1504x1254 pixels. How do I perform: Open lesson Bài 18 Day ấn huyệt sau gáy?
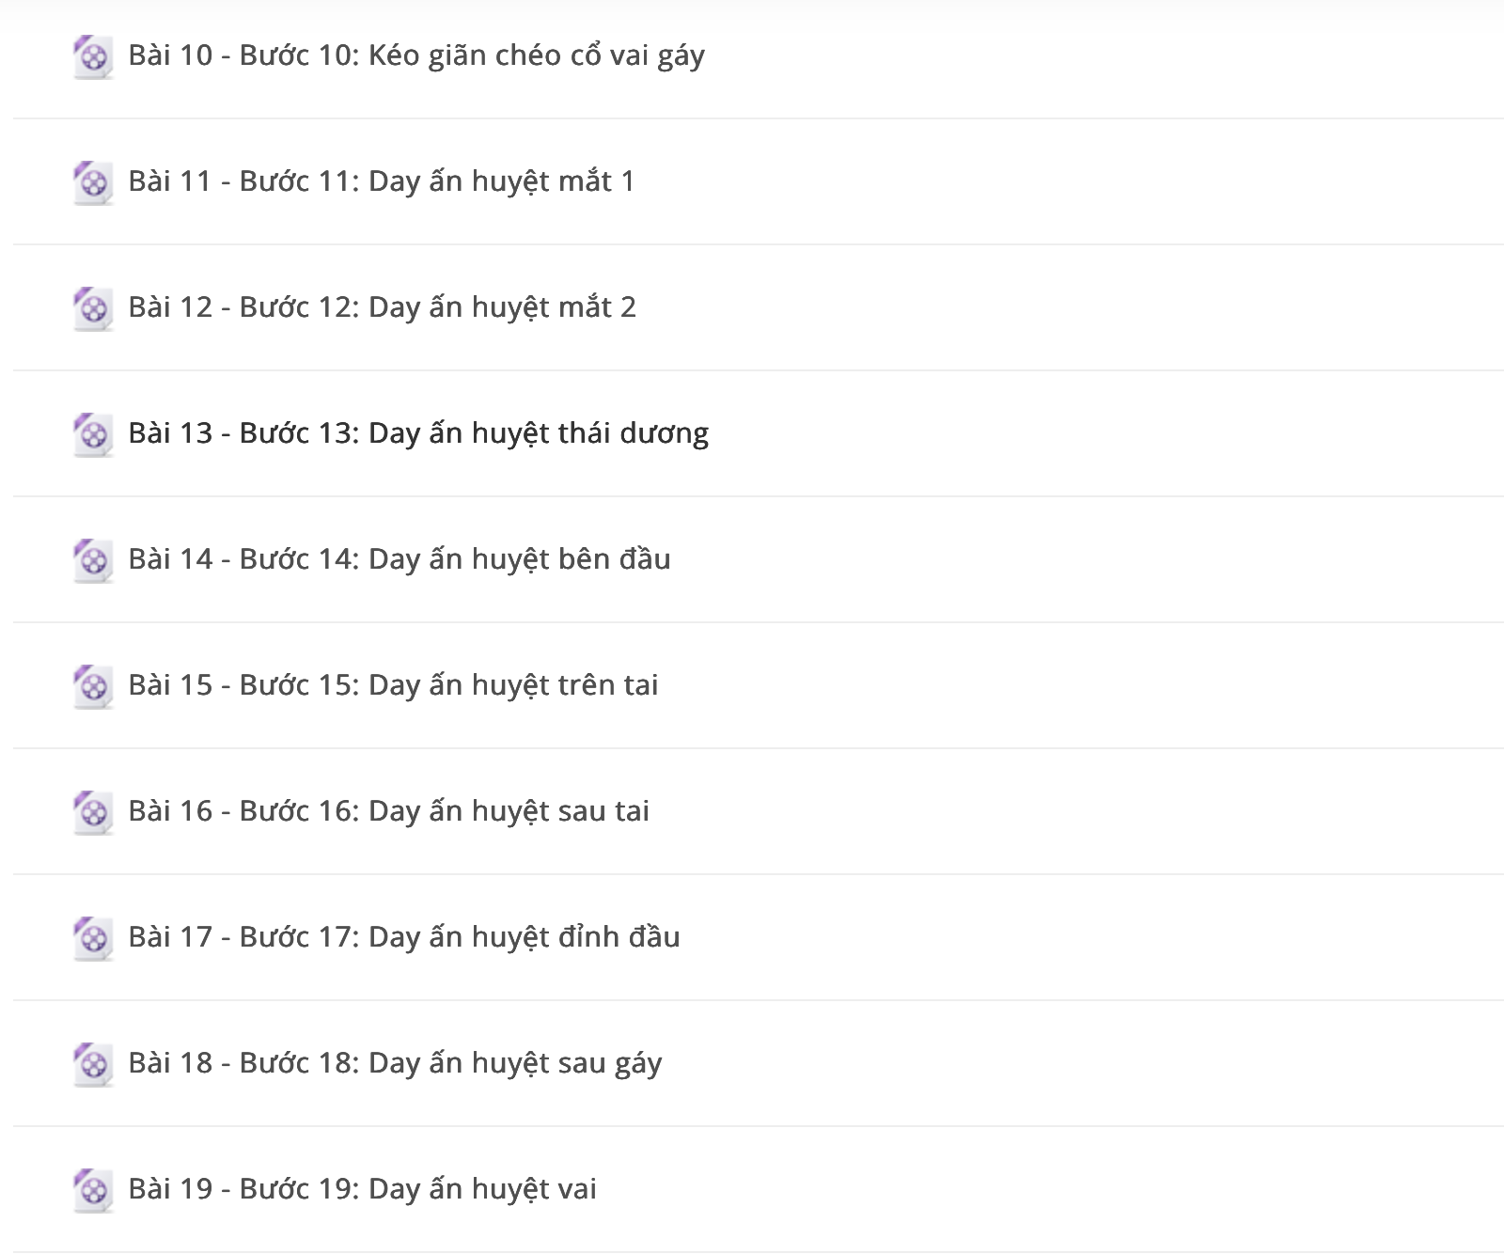tap(395, 1064)
